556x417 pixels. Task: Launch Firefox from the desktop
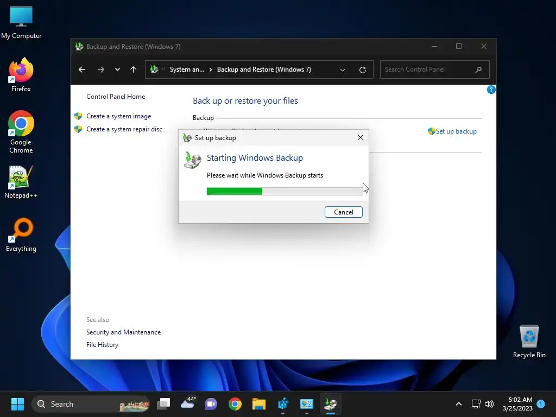coord(21,75)
